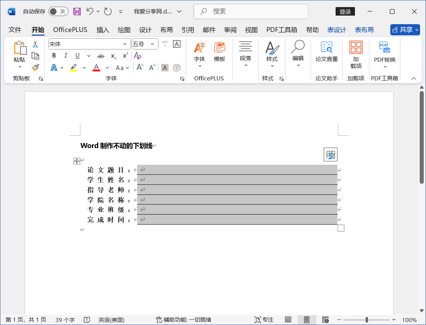Click the 英语(美国) language indicator
This screenshot has height=325, width=426.
[111, 319]
